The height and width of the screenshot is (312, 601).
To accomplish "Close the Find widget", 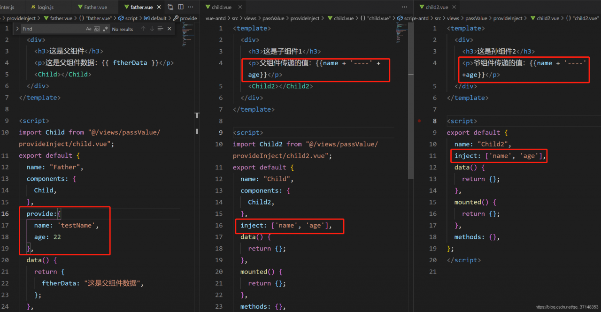I will coord(169,29).
